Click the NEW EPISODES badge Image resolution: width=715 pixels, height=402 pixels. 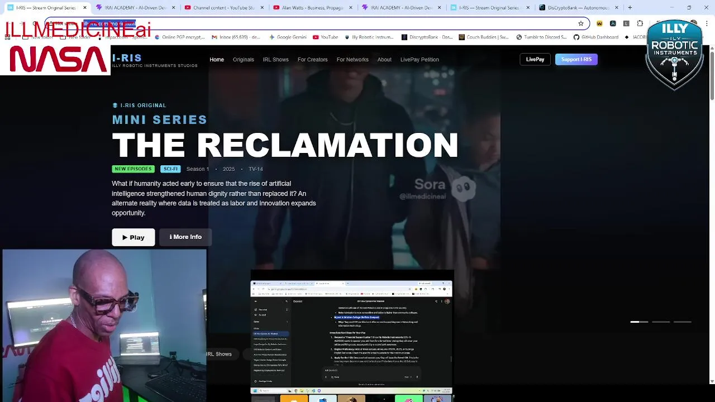(133, 169)
